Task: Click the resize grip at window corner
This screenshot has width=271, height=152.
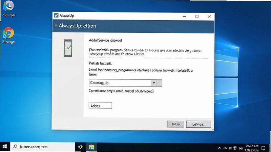Action: pos(212,129)
